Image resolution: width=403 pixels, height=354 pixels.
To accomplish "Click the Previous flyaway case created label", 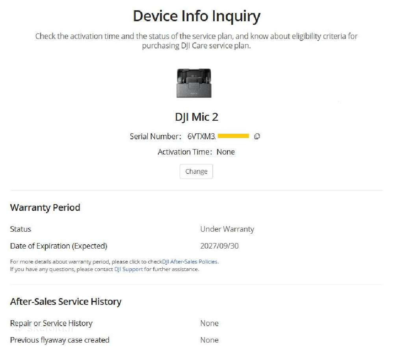I will pos(59,340).
